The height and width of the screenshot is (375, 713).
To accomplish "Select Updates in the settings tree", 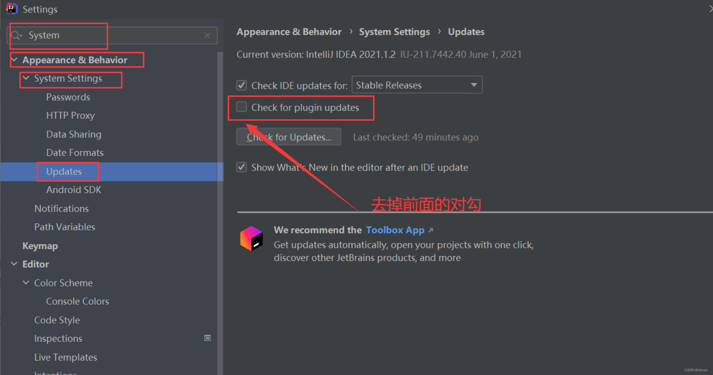I will point(64,171).
